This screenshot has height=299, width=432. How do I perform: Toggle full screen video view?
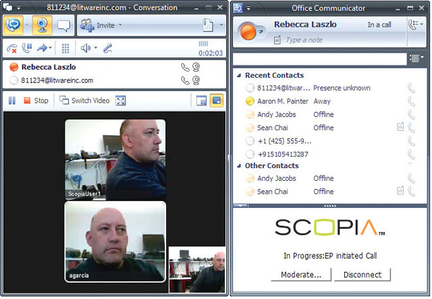[x=121, y=101]
